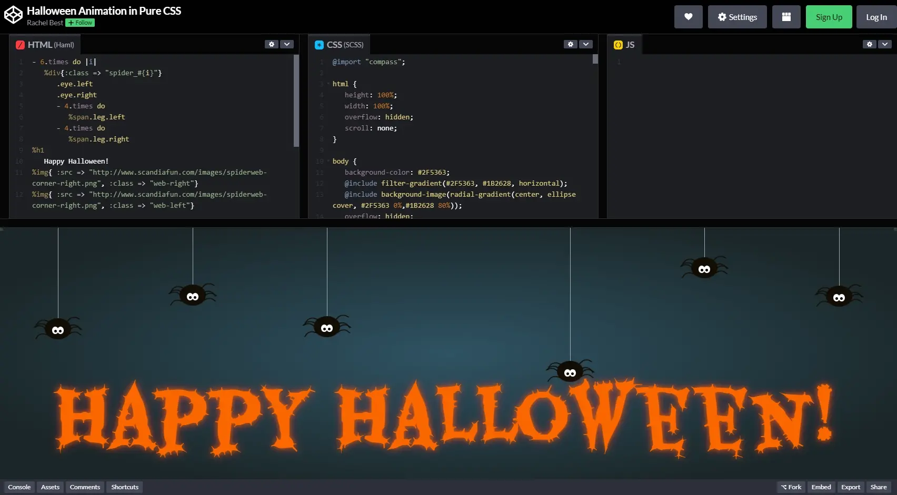Click the blue CSS panel icon
Viewport: 897px width, 495px height.
[x=319, y=45]
